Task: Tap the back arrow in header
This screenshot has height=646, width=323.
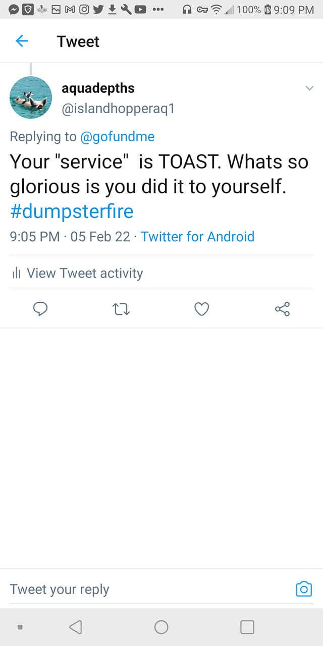Action: point(22,41)
